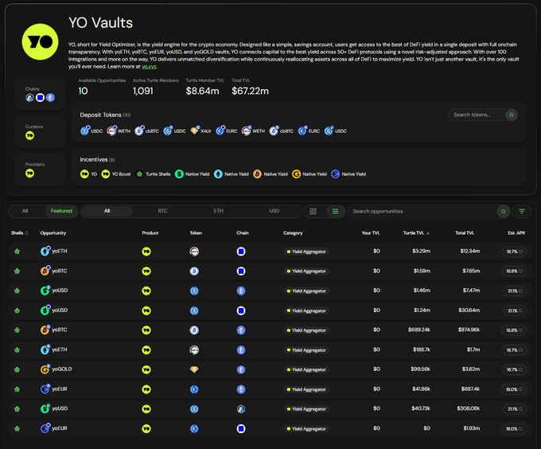Viewport: 541px width, 449px height.
Task: Click the yoGOLD opportunity icon
Action: pyautogui.click(x=45, y=369)
